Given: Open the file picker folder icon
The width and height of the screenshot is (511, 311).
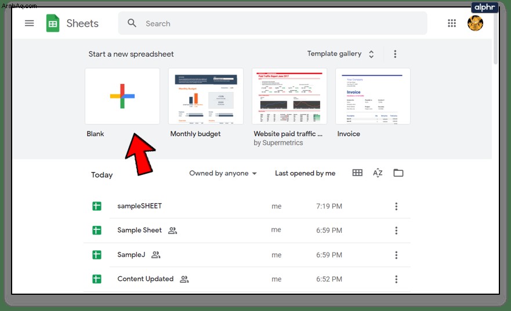Looking at the screenshot, I should tap(398, 173).
